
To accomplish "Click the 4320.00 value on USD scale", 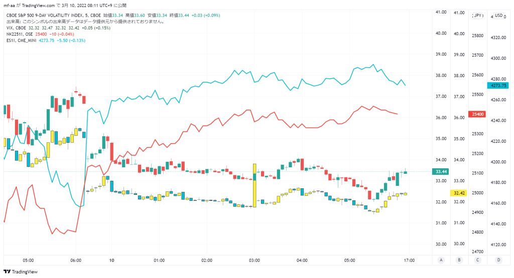I will click(x=498, y=38).
